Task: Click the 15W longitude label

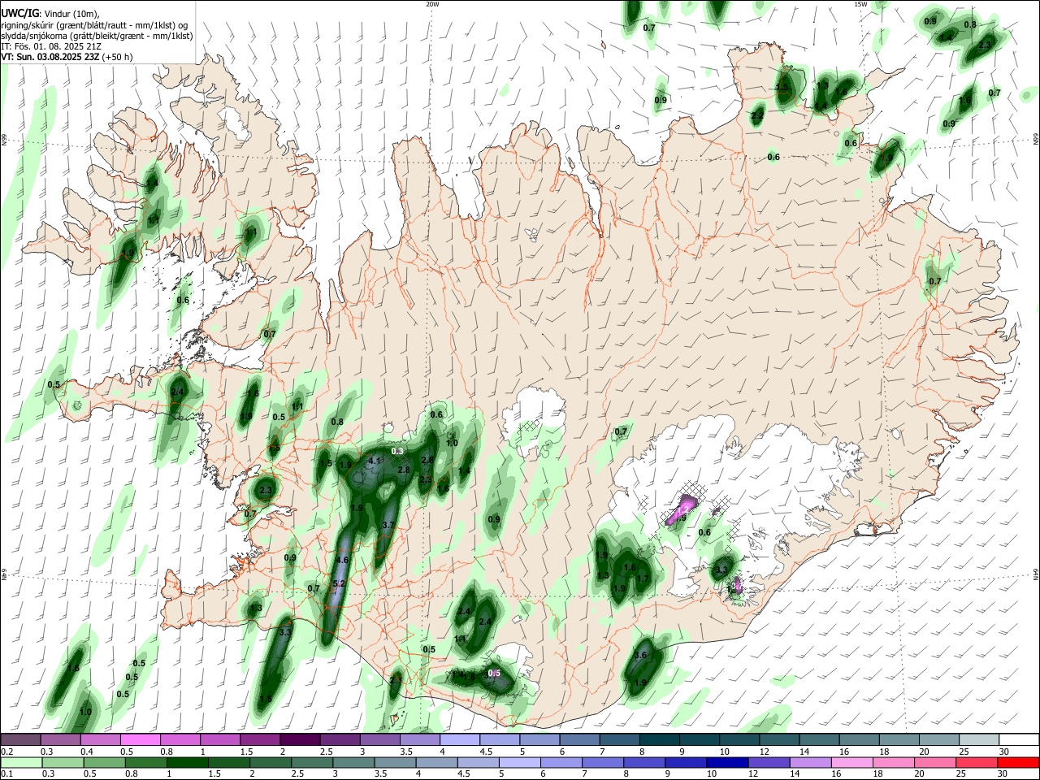Action: click(x=860, y=4)
